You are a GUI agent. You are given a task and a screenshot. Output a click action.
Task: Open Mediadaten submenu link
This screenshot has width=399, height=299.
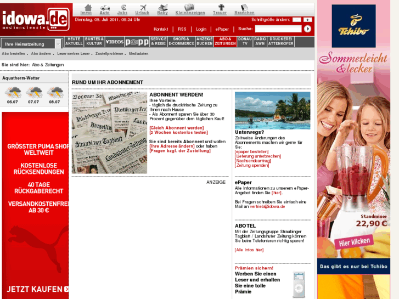[139, 54]
